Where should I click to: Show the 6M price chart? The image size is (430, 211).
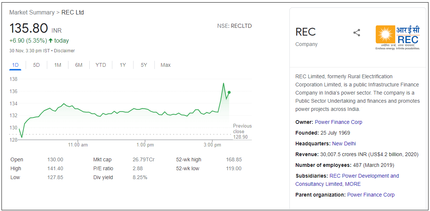(x=79, y=65)
